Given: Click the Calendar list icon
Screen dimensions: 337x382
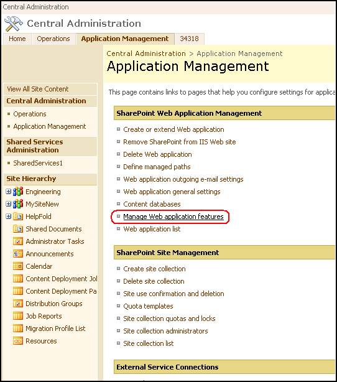Looking at the screenshot, I should [18, 266].
